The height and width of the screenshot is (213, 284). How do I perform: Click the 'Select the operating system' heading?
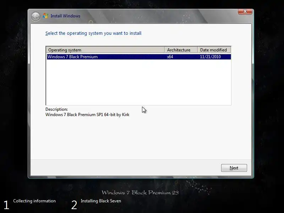tap(93, 33)
